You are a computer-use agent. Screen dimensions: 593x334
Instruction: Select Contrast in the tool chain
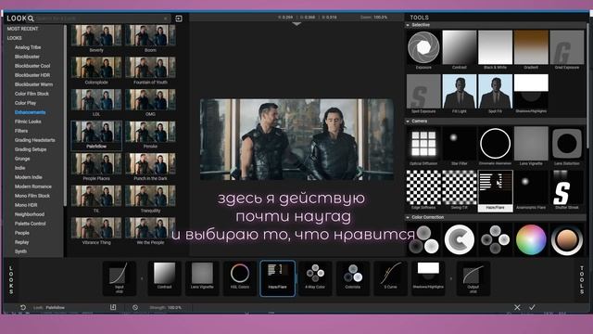165,278
